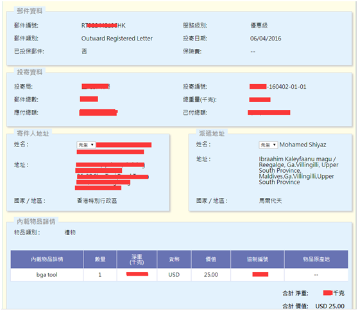The height and width of the screenshot is (311, 358).
Task: Click the 郵件類別 label
Action: click(26, 39)
